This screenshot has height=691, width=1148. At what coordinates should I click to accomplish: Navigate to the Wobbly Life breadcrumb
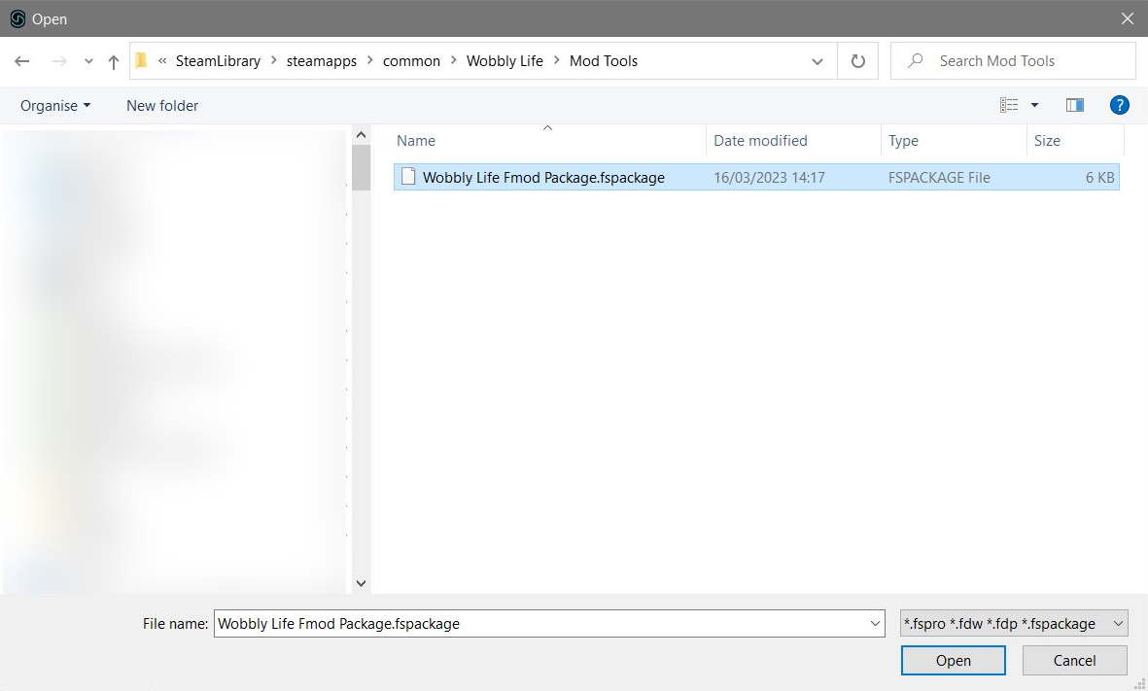(504, 60)
